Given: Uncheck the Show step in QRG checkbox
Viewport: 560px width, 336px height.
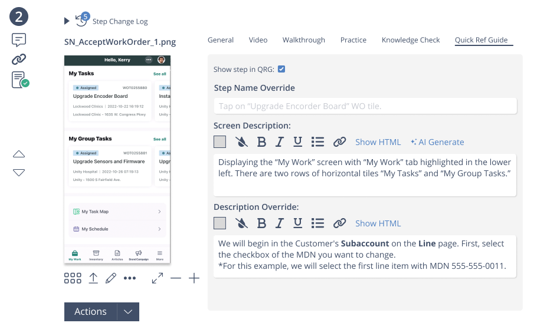Looking at the screenshot, I should click(x=281, y=69).
